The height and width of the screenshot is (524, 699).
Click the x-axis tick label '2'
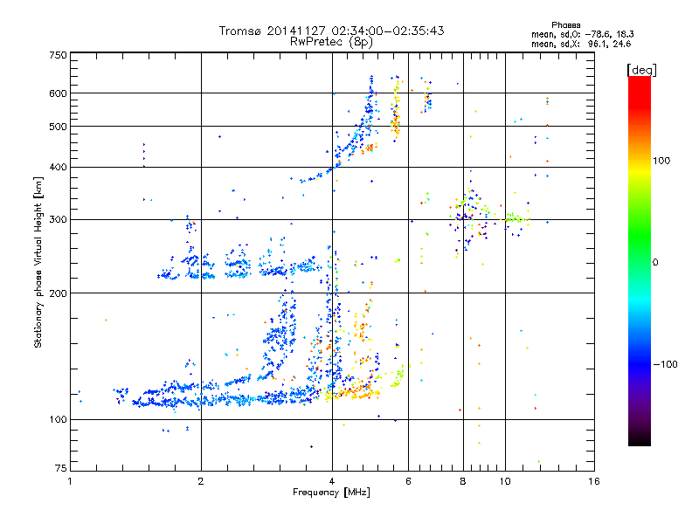point(201,481)
